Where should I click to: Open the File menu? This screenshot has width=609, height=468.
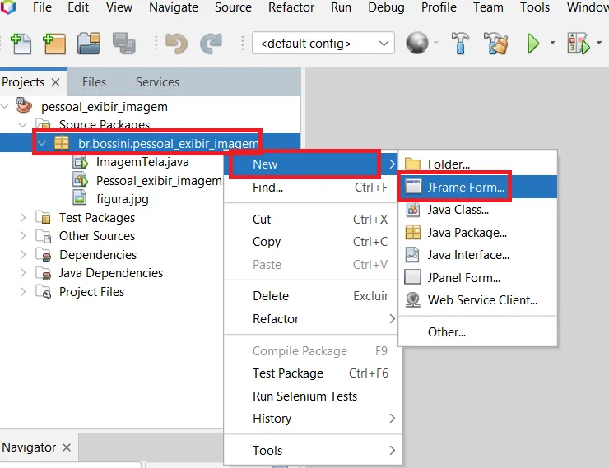point(42,7)
